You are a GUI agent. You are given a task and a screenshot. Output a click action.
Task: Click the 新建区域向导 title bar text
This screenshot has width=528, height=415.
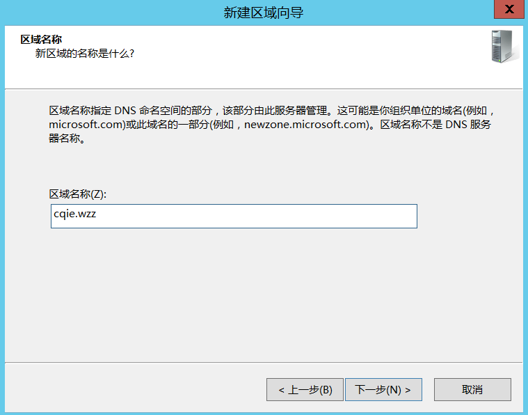tap(264, 13)
